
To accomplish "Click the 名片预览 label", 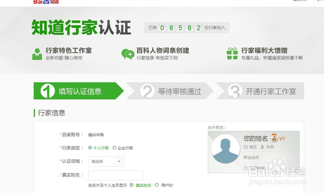I will point(217,127).
